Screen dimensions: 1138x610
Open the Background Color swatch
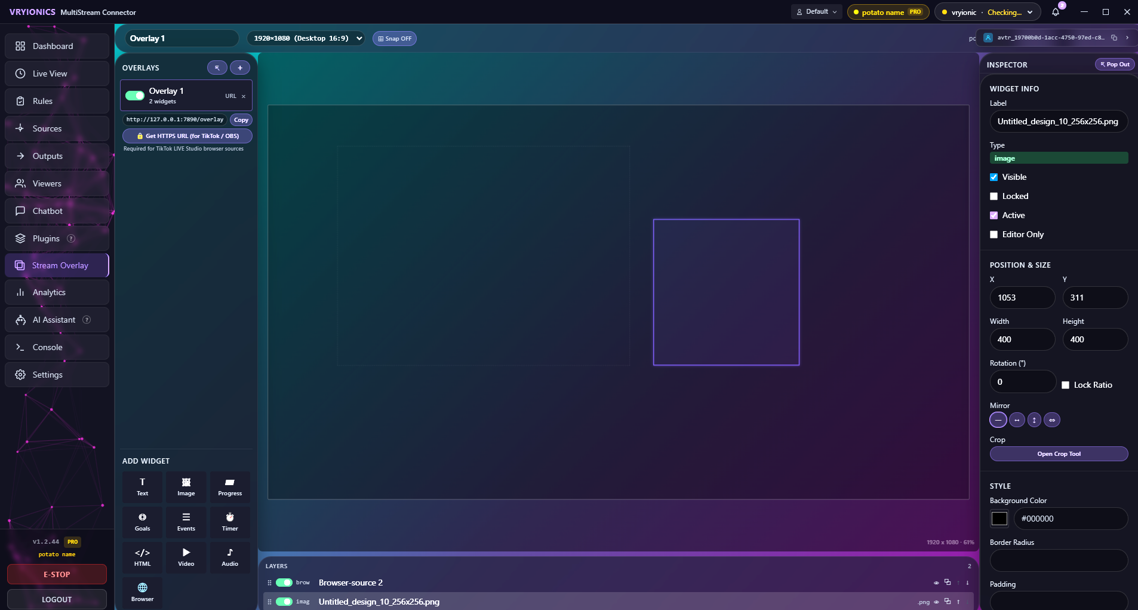coord(999,519)
